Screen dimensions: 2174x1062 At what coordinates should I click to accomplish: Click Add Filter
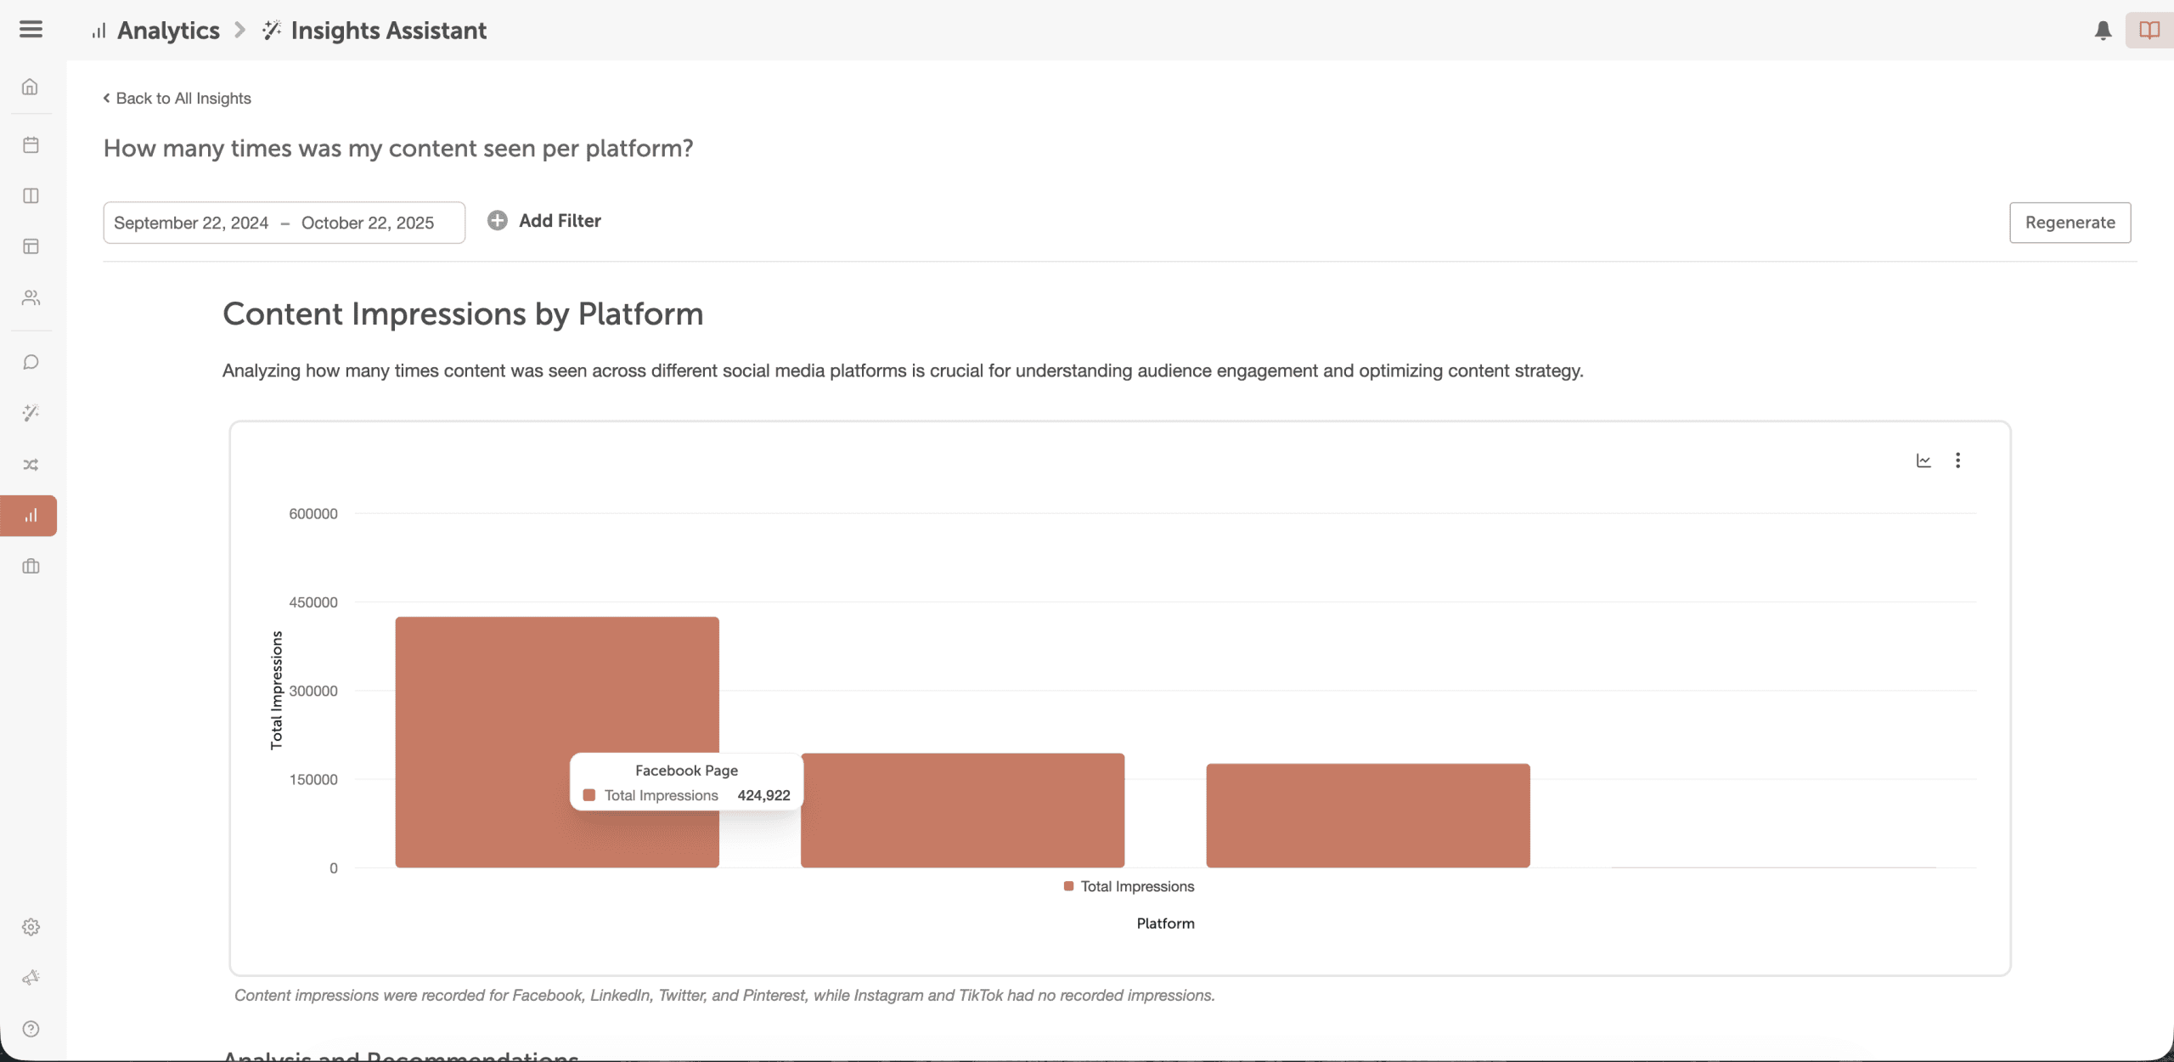(544, 221)
